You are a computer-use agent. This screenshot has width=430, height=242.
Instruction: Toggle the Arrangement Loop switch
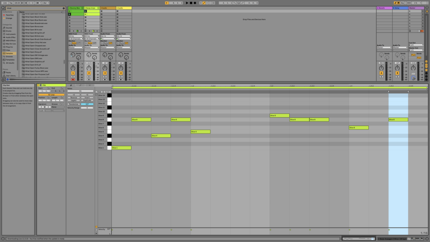pos(239,3)
